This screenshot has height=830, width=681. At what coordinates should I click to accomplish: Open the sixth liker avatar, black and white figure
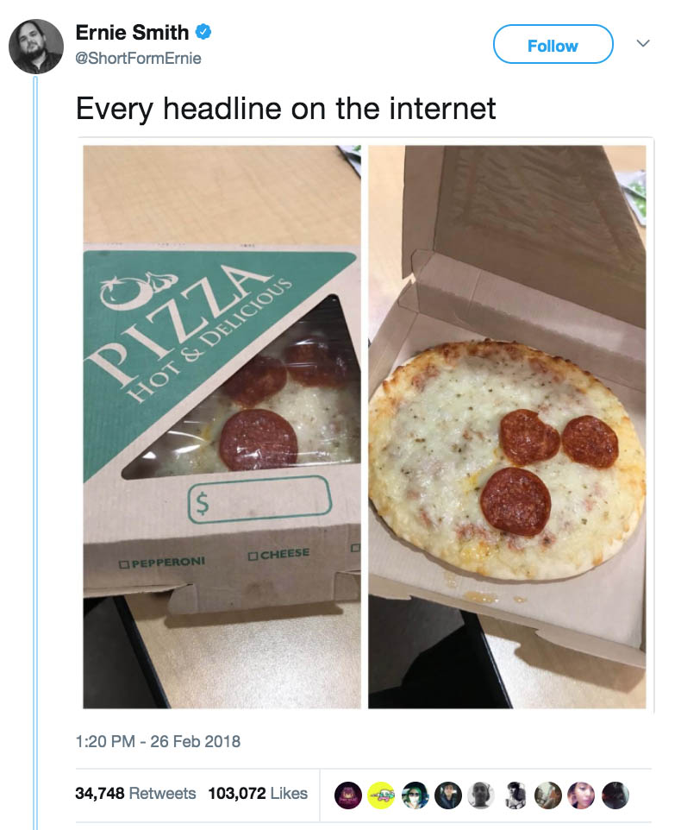(515, 795)
